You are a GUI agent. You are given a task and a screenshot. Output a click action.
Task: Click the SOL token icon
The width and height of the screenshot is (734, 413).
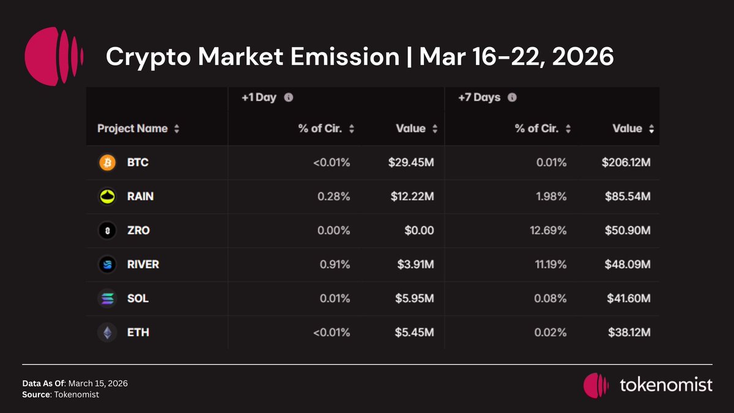click(x=106, y=299)
